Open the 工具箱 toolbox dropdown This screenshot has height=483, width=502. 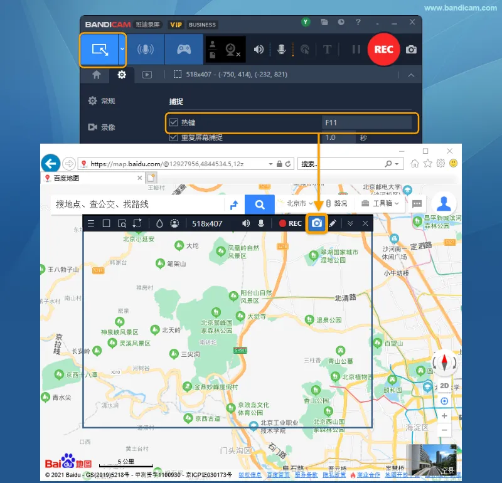click(380, 203)
